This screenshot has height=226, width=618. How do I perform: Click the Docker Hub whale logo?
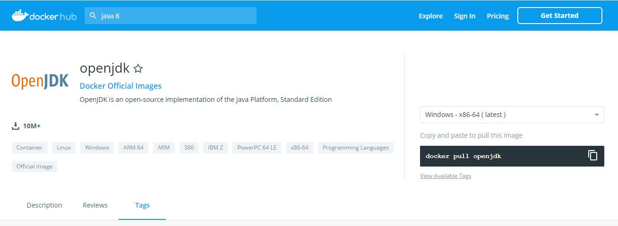(x=44, y=15)
